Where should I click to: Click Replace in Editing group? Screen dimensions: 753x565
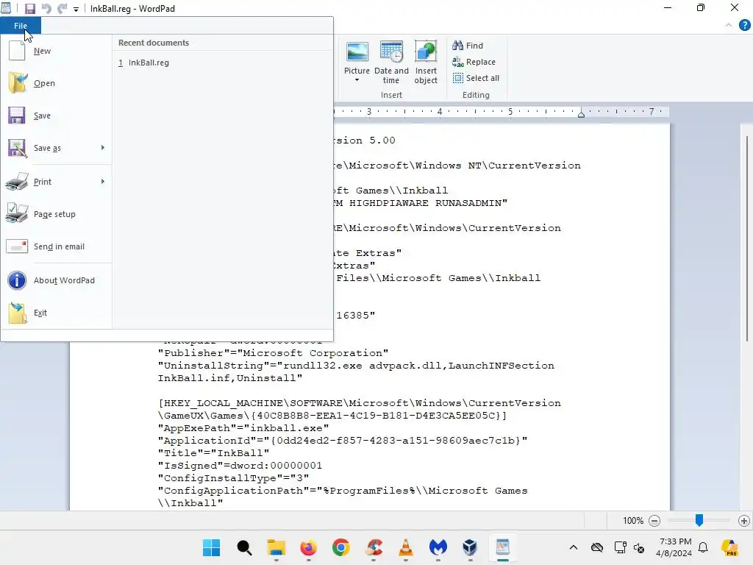[x=474, y=62]
